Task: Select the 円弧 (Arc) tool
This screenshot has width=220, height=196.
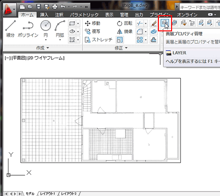Action: pos(60,29)
